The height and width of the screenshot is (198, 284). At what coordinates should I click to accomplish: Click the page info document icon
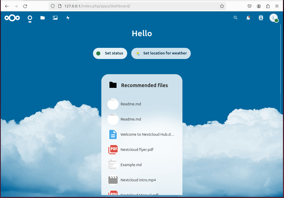[x=60, y=6]
